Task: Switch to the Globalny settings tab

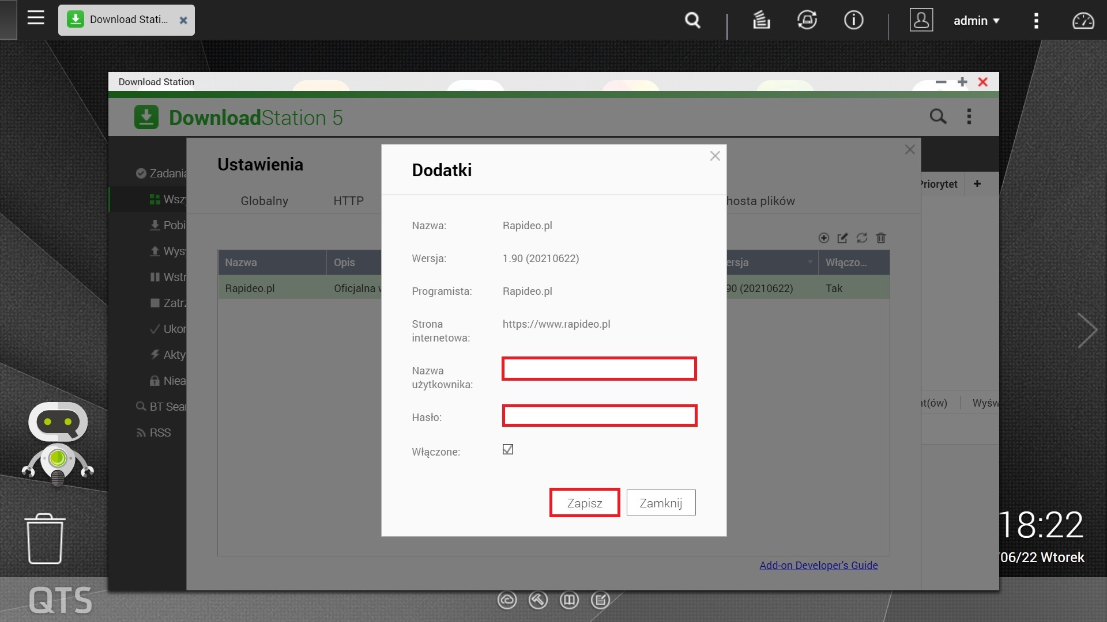Action: pos(264,200)
